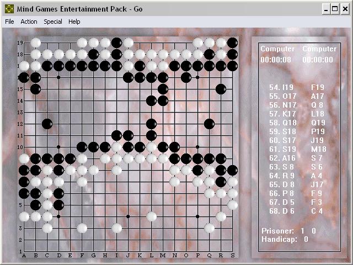This screenshot has width=353, height=265.
Task: Click the white stone at F3
Action: pyautogui.click(x=82, y=228)
